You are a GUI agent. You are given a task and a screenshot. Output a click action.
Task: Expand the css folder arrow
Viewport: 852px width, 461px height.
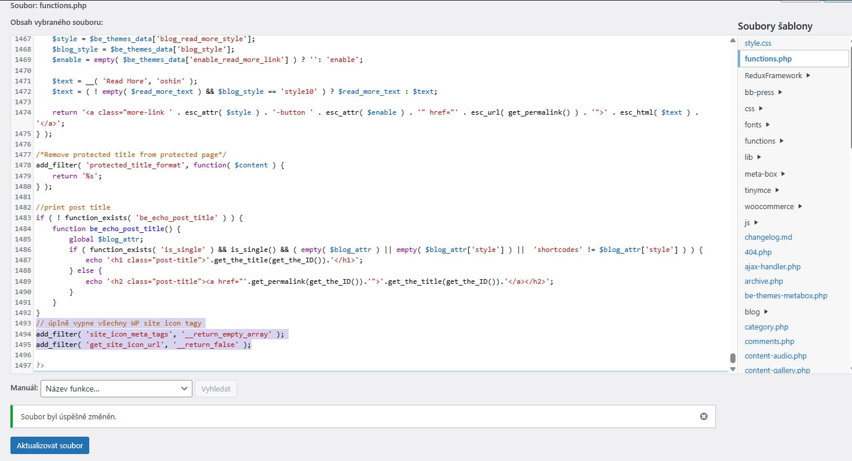760,108
